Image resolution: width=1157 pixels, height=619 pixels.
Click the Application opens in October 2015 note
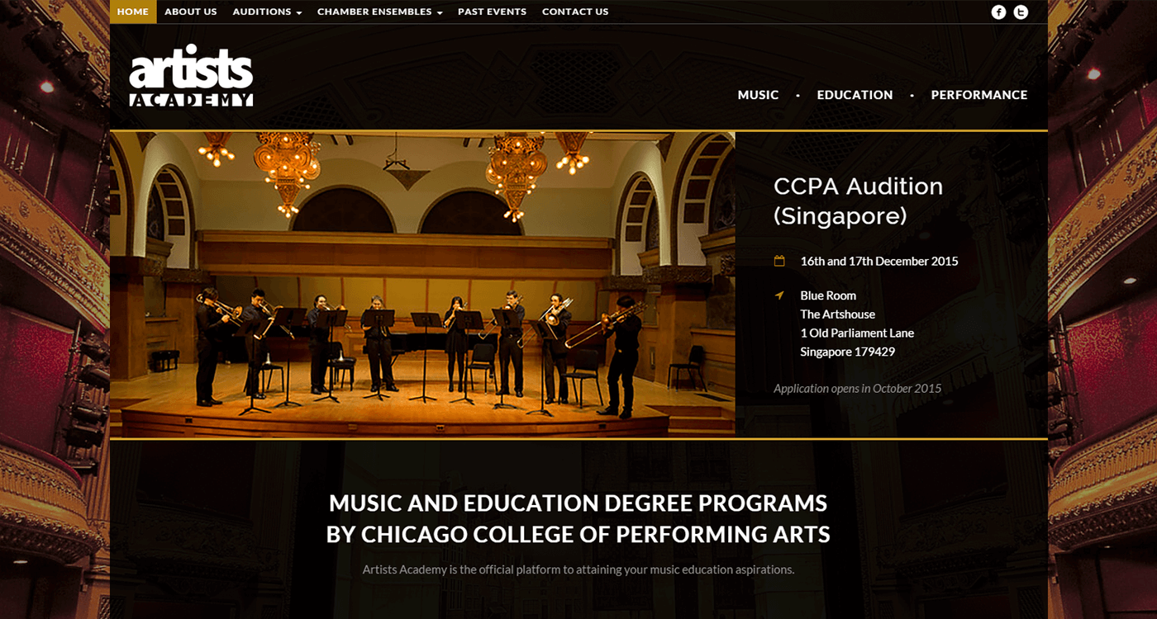857,388
